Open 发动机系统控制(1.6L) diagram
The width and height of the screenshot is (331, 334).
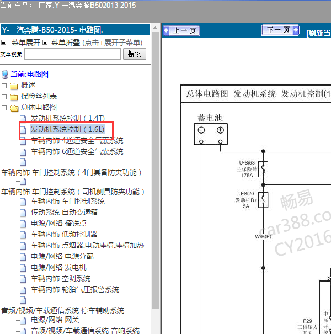pos(68,129)
